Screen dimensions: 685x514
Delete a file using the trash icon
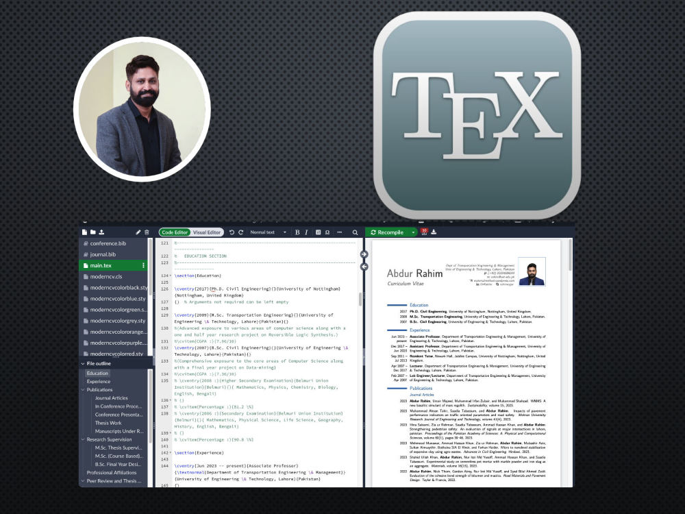[x=147, y=232]
